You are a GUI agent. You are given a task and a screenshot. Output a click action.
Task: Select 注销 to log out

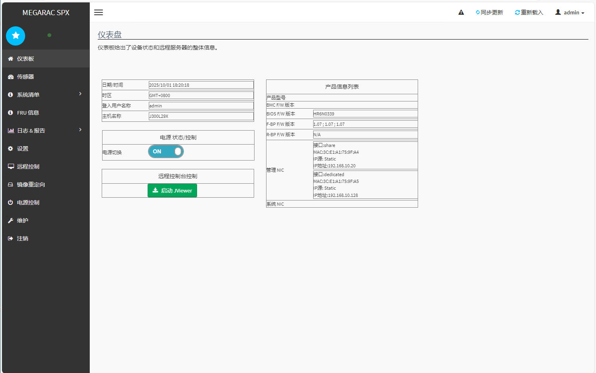click(22, 238)
